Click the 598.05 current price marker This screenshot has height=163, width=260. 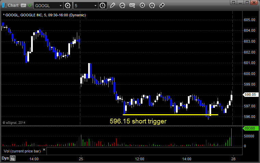(250, 94)
